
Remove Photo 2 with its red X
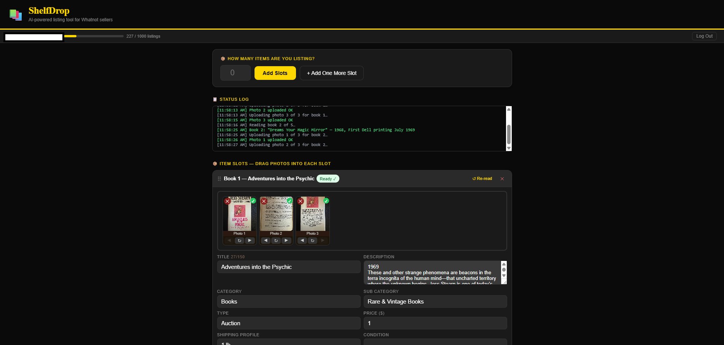pyautogui.click(x=264, y=201)
